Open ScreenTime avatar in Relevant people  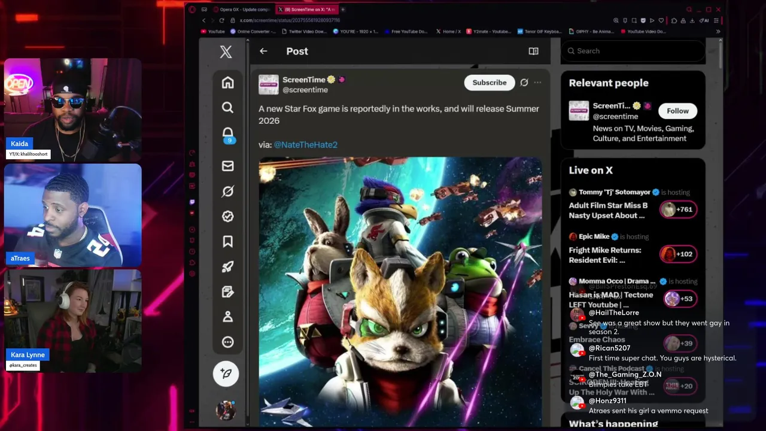point(579,111)
